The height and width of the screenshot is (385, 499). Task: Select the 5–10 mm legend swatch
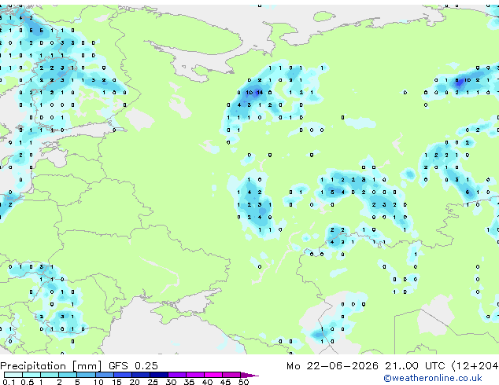(x=86, y=375)
